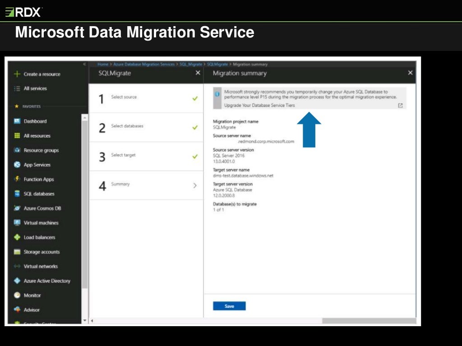Click All services label
This screenshot has height=346, width=462.
coord(35,88)
